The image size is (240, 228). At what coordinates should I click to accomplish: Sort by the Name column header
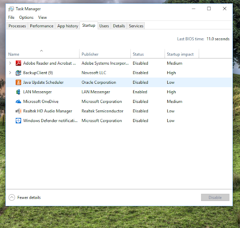[x=42, y=54]
